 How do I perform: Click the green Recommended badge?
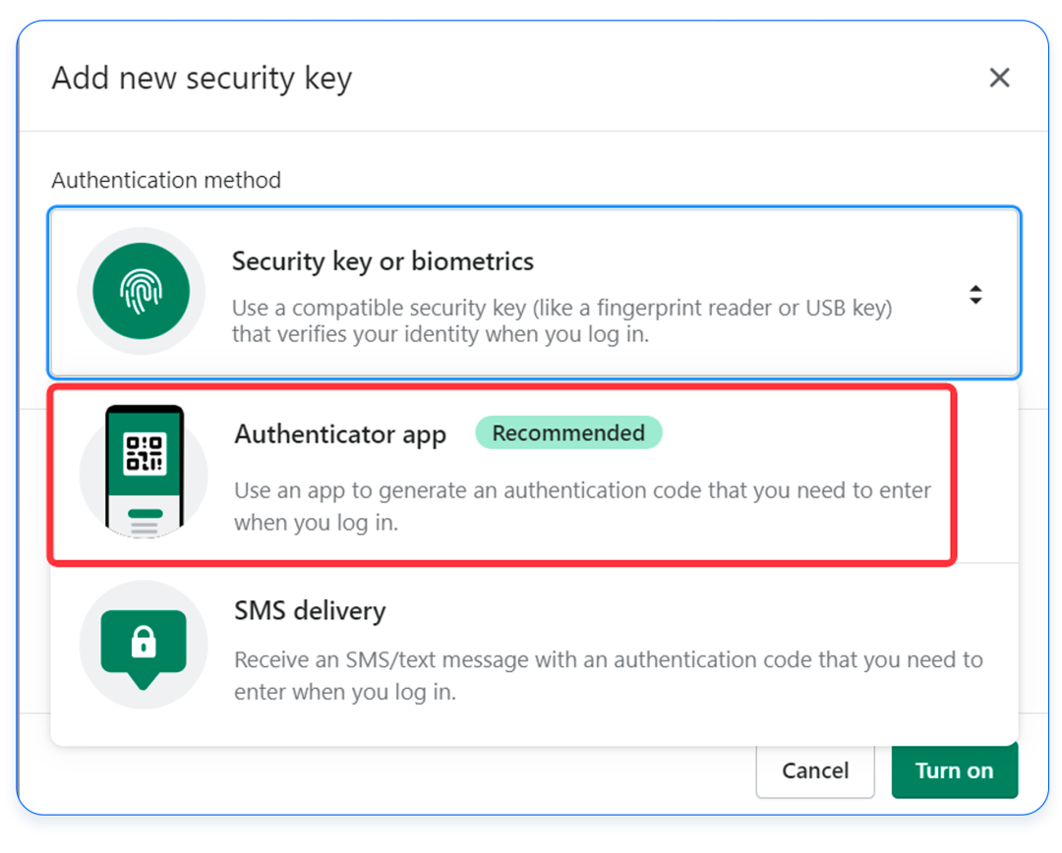tap(568, 433)
